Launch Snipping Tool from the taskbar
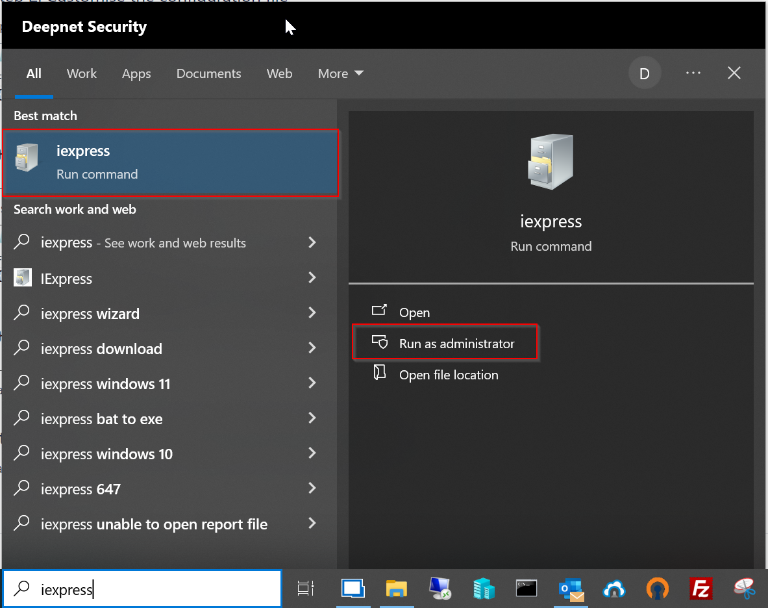Viewport: 768px width, 608px height. [744, 589]
